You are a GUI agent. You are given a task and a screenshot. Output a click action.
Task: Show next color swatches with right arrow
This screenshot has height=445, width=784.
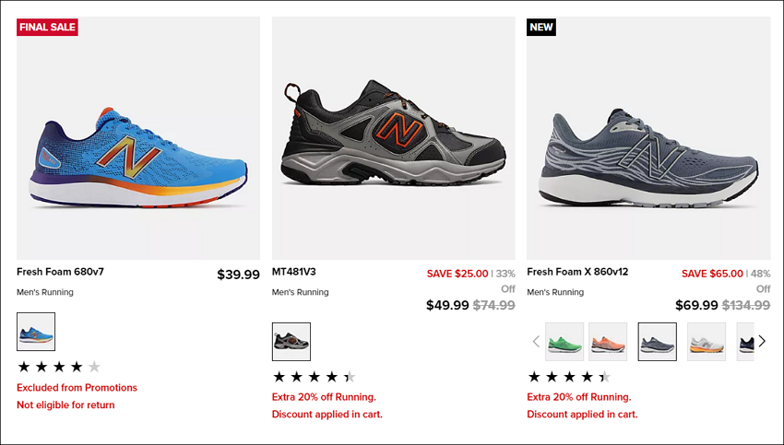tap(762, 342)
